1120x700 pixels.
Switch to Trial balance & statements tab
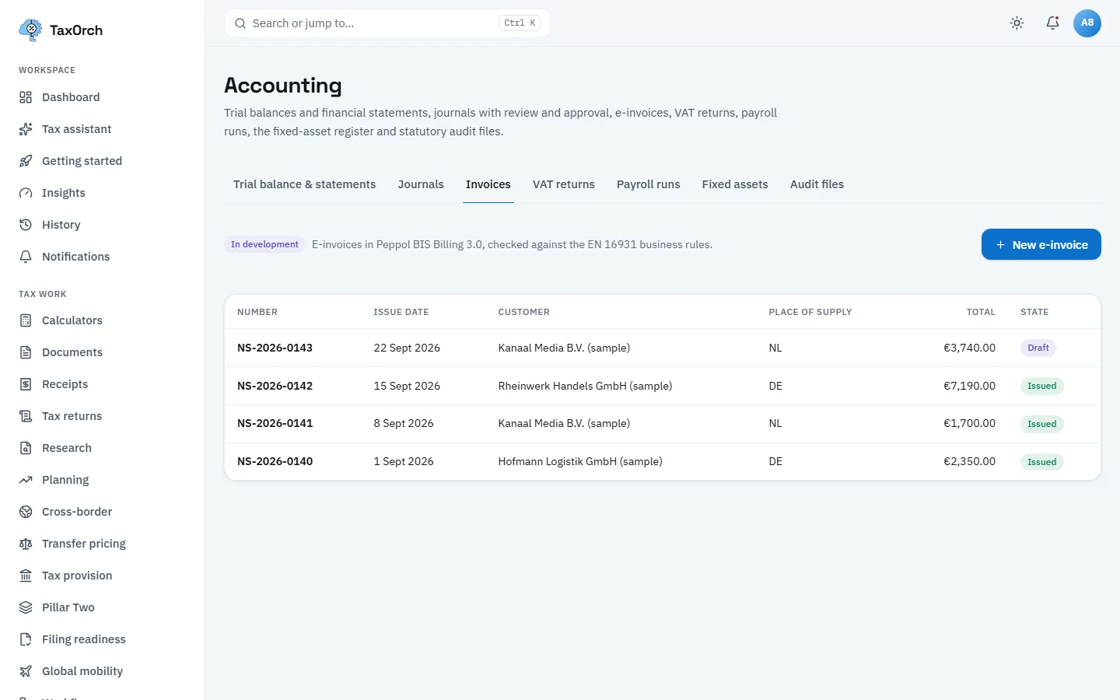click(x=304, y=184)
